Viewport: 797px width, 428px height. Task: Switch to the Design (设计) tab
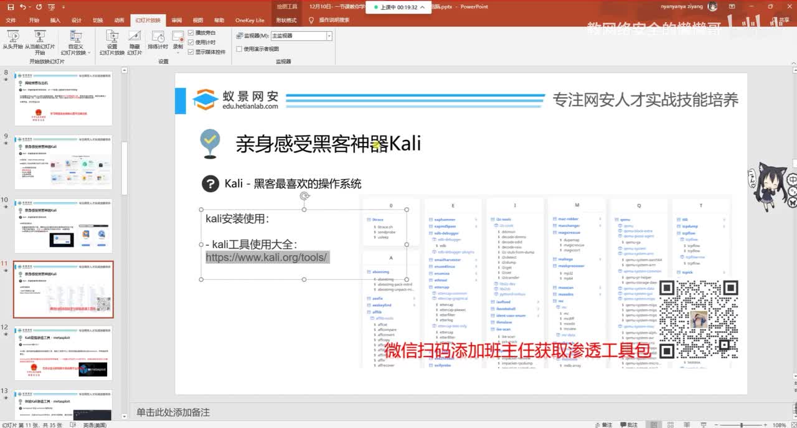(x=77, y=20)
